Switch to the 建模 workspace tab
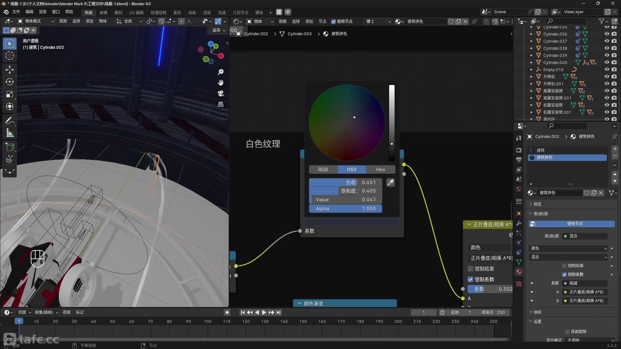Screen dimensions: 621x349 [103, 13]
